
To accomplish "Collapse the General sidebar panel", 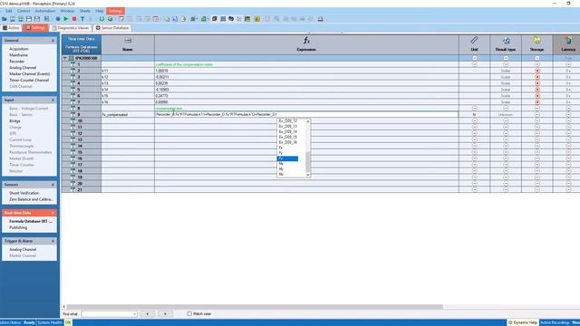I will (x=53, y=40).
